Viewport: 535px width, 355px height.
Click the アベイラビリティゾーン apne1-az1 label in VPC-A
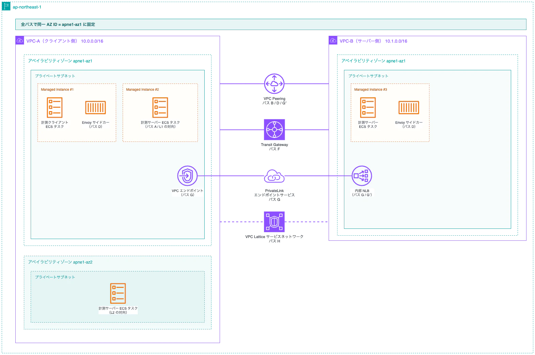tap(60, 61)
